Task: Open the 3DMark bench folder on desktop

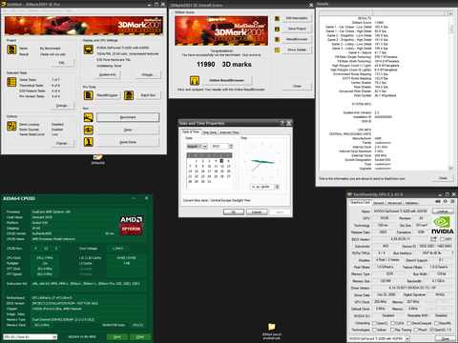Action: (x=272, y=332)
